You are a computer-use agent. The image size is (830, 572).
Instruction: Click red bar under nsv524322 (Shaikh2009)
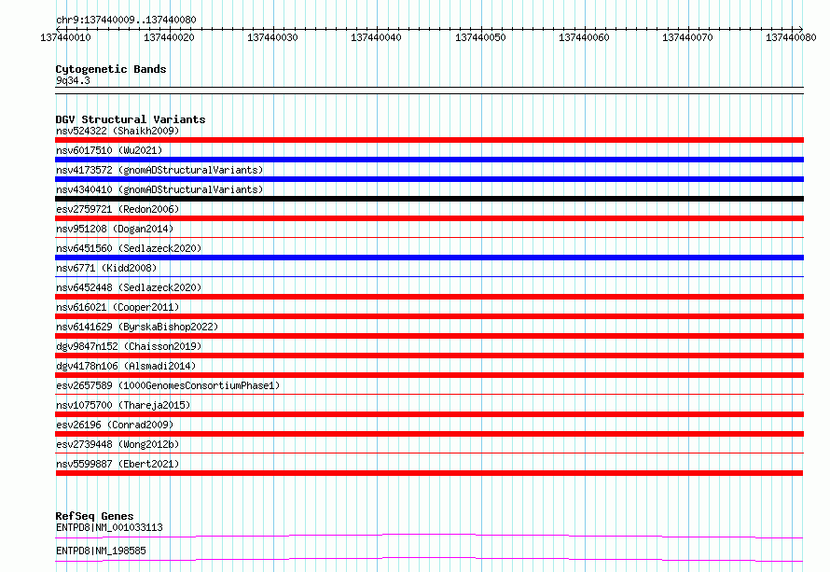(x=429, y=140)
